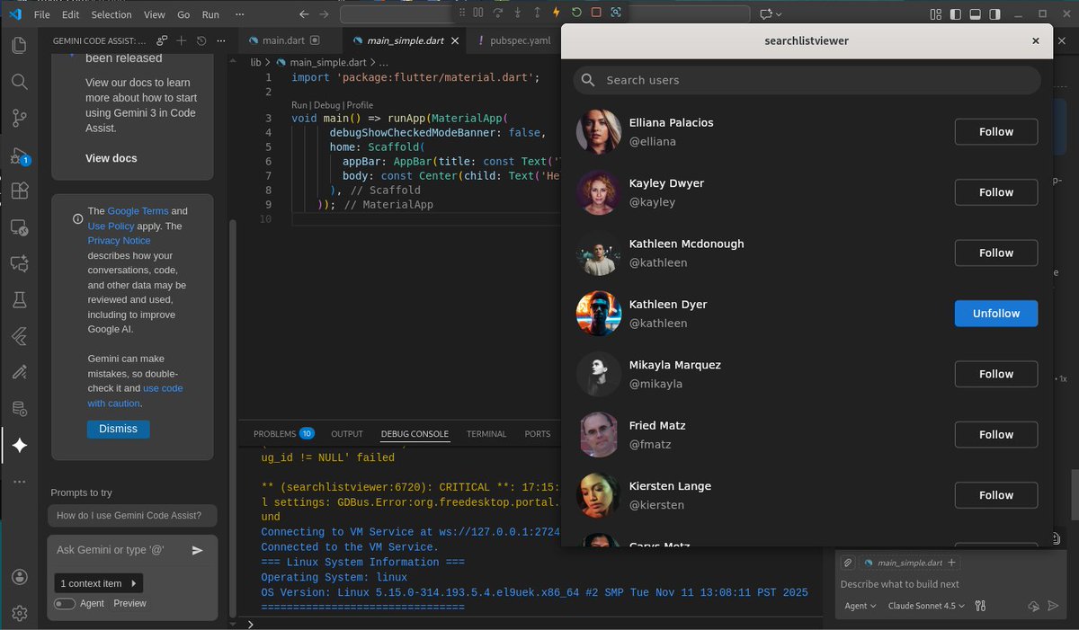Click the debug Step Over button
1079x630 pixels.
[x=498, y=13]
